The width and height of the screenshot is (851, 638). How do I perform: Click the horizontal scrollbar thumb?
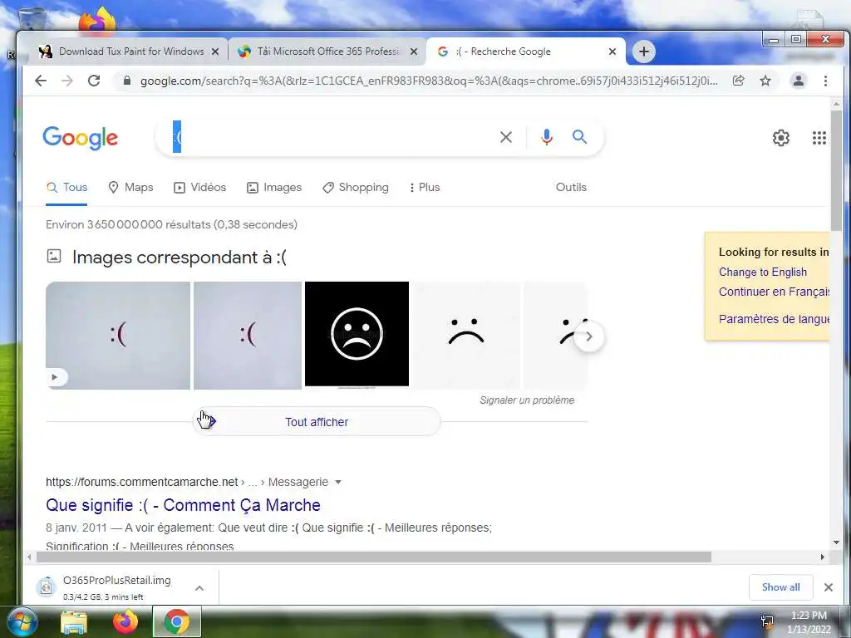coord(373,557)
